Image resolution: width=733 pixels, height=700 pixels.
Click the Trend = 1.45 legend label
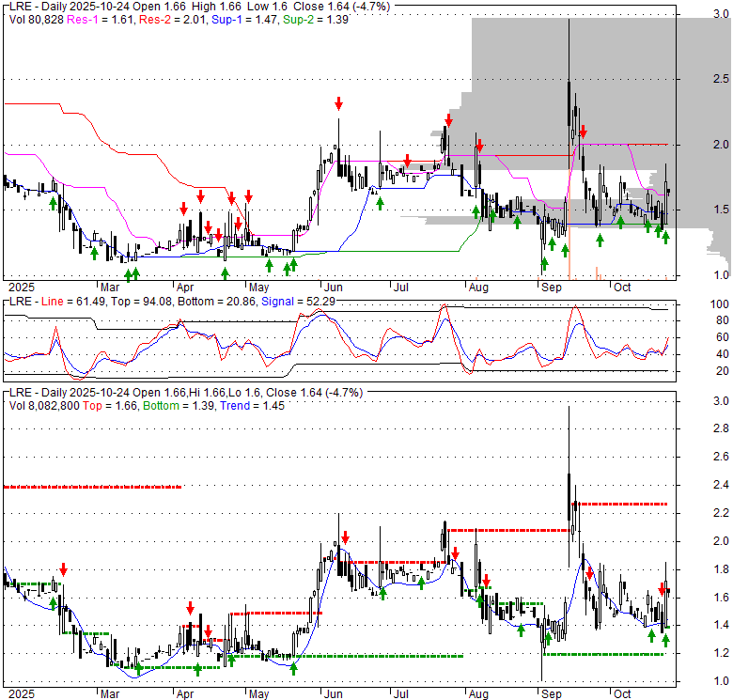coord(252,406)
